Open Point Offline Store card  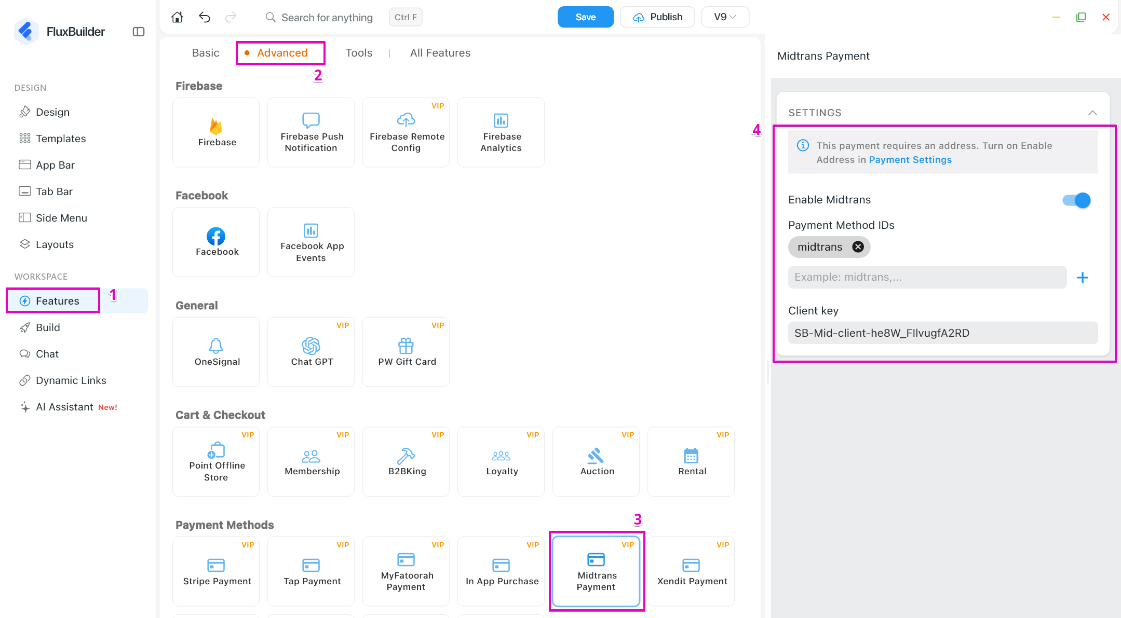click(x=216, y=461)
